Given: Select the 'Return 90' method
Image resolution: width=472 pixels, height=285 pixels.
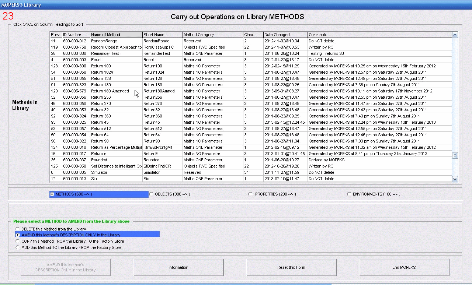Looking at the screenshot, I should tap(100, 141).
